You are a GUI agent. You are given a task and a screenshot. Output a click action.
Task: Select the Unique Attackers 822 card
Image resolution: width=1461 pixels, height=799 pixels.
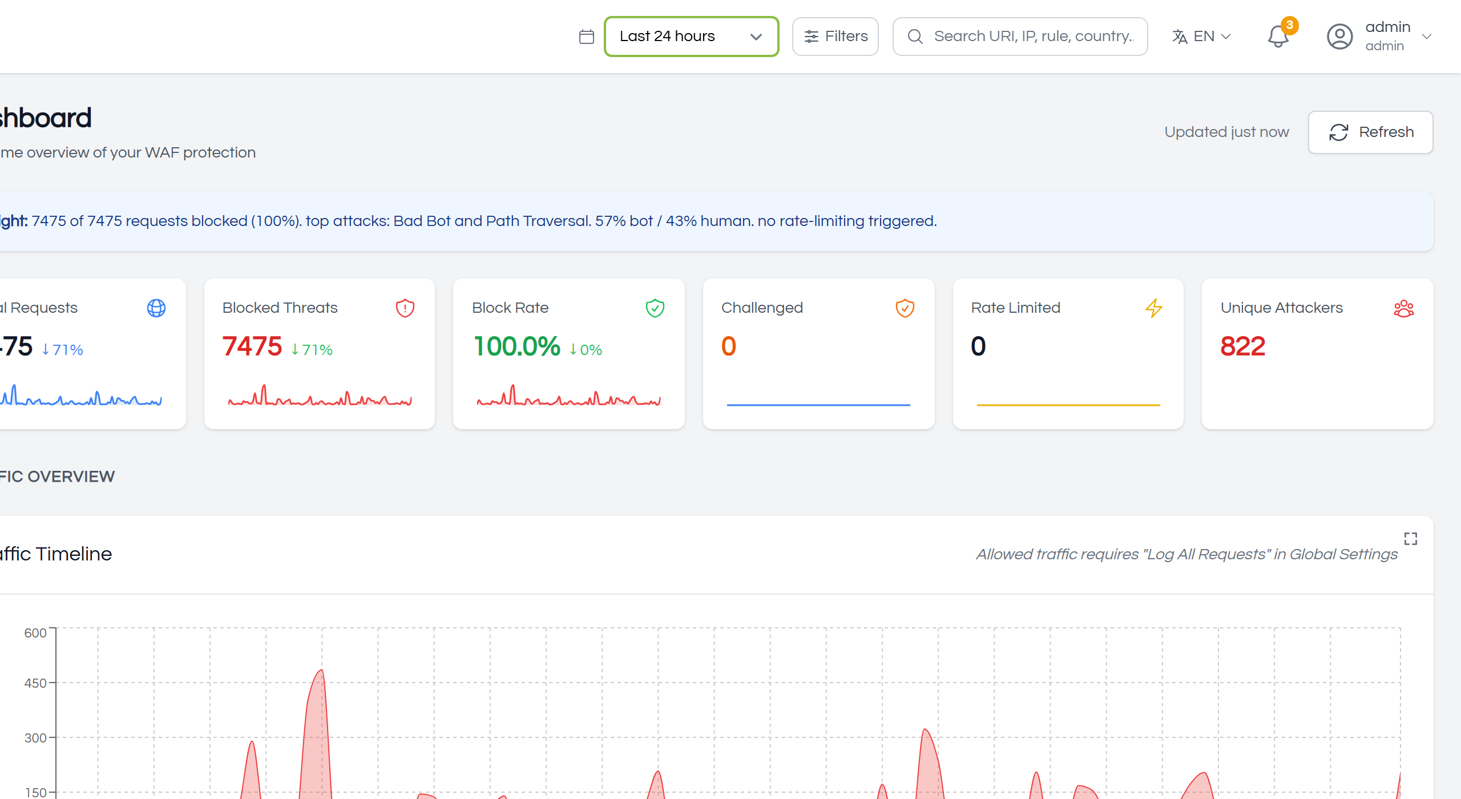tap(1317, 354)
